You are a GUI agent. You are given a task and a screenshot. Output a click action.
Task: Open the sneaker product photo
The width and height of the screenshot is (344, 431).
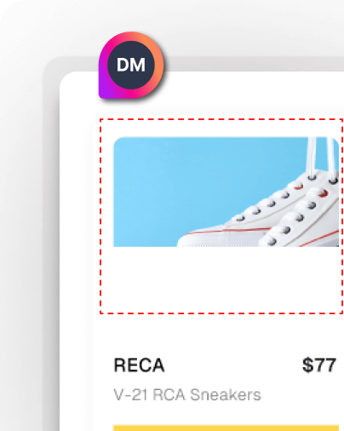click(x=226, y=192)
